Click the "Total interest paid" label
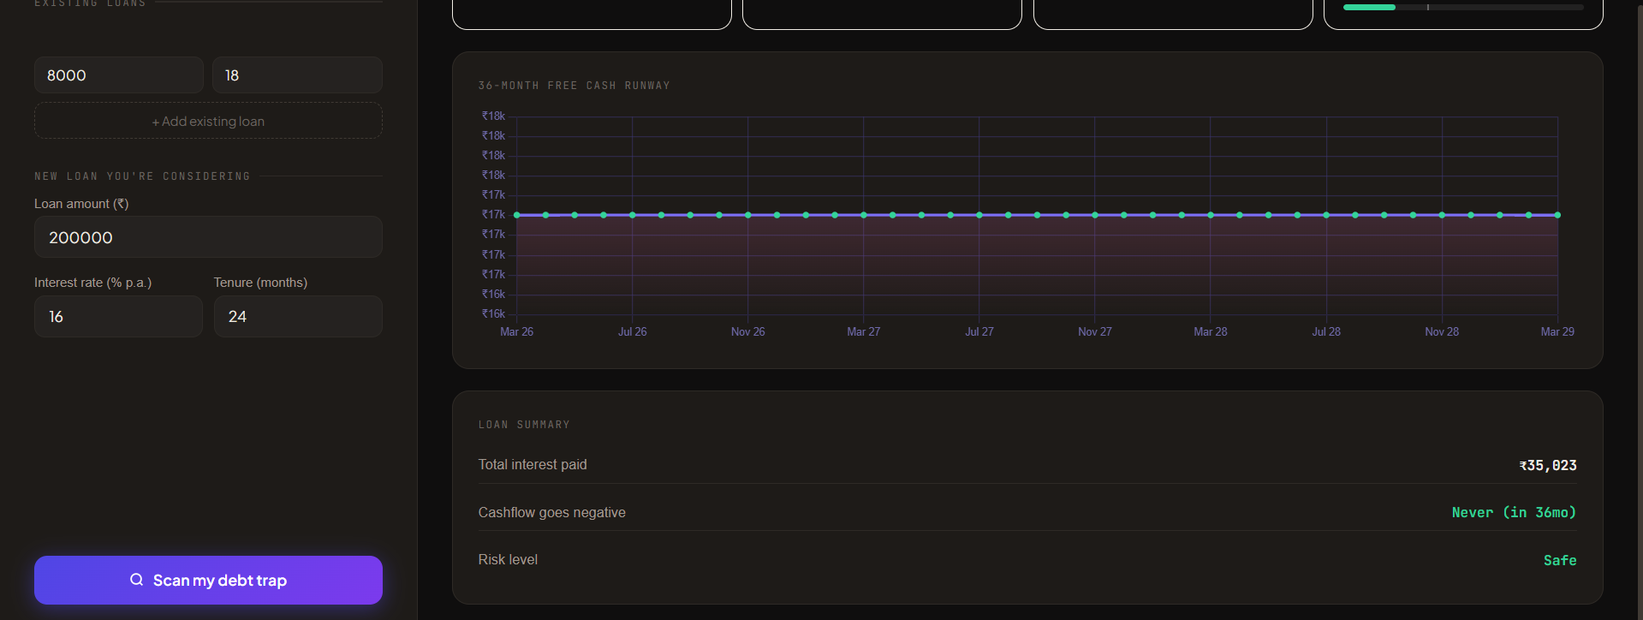The height and width of the screenshot is (620, 1643). [x=533, y=464]
